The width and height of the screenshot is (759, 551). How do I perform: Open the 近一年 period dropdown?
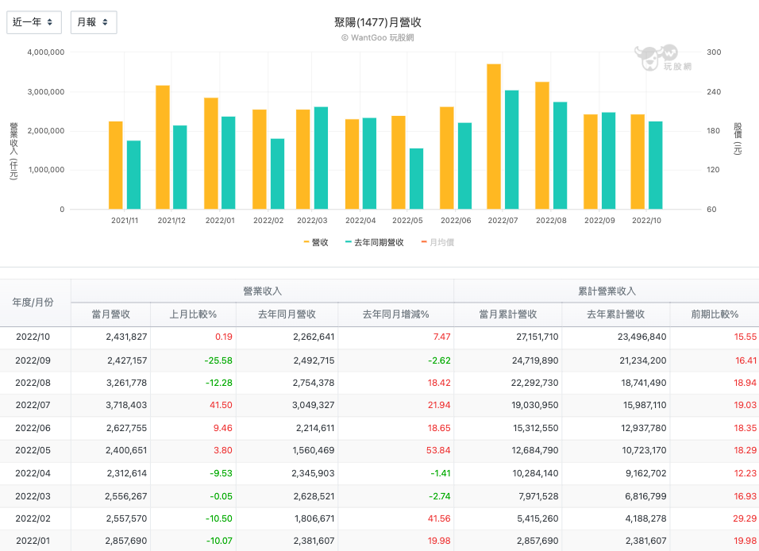[x=34, y=22]
